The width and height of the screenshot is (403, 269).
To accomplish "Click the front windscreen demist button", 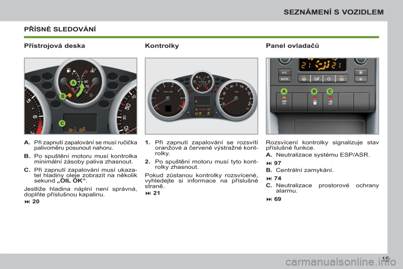I will (304, 78).
